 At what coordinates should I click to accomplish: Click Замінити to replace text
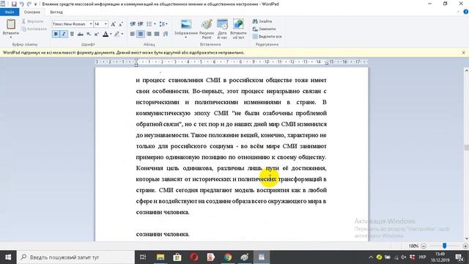[264, 29]
